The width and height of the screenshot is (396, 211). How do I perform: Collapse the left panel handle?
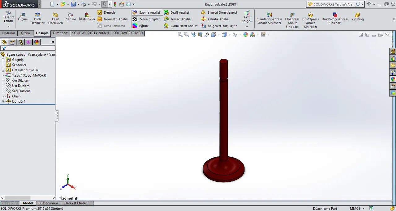[x=57, y=116]
